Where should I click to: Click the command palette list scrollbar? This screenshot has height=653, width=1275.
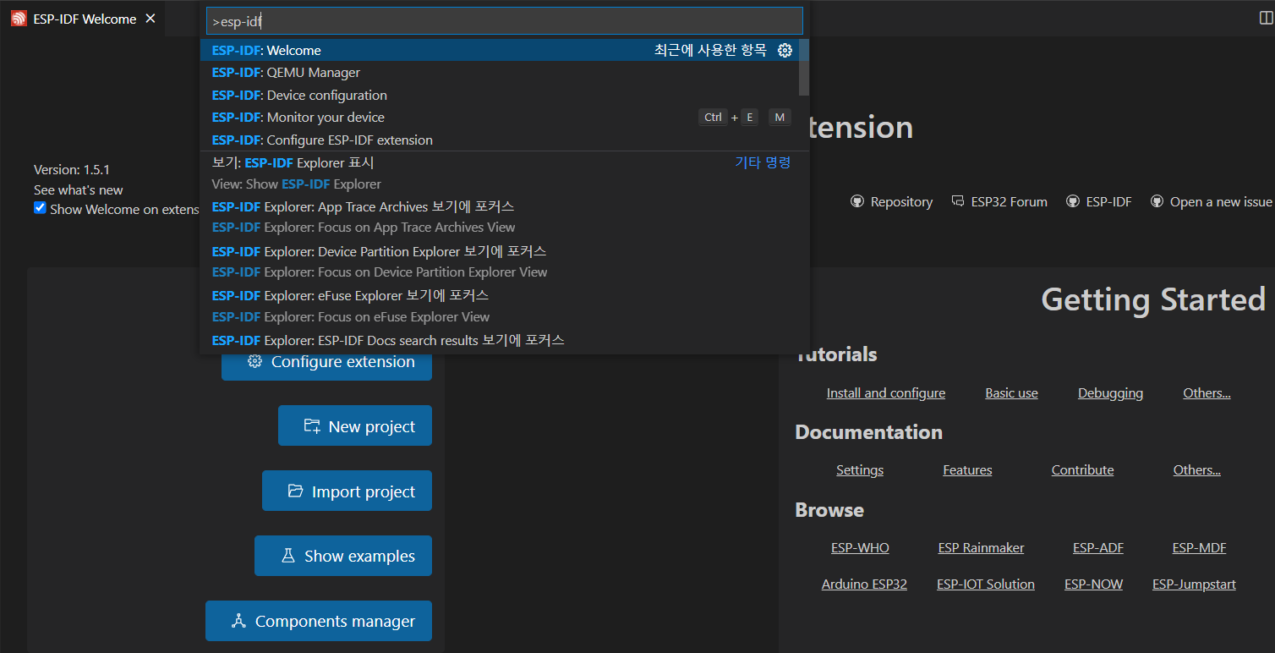click(804, 68)
